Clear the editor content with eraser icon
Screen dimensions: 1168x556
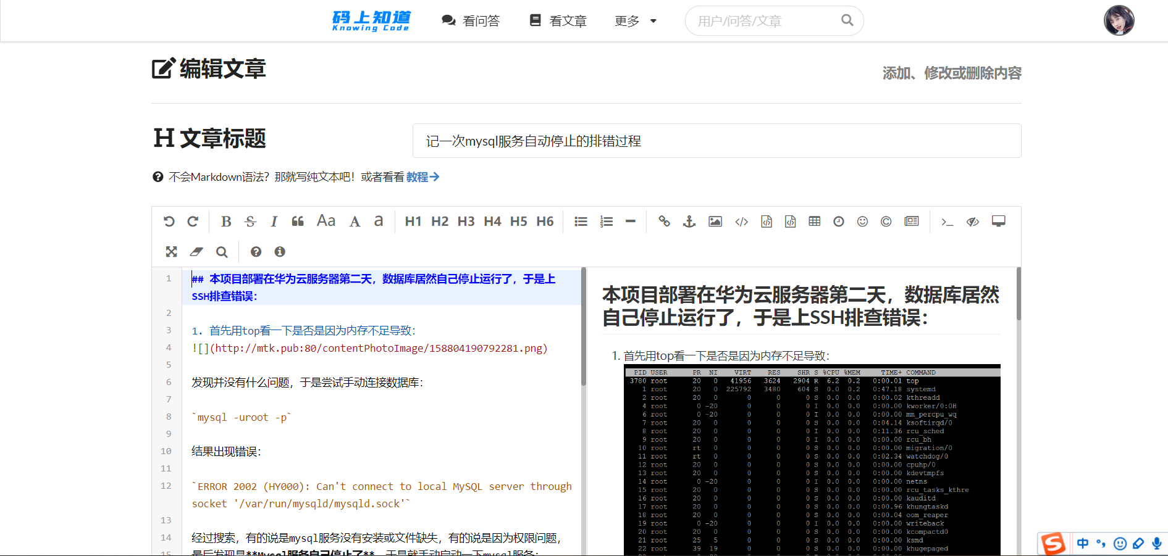point(196,252)
